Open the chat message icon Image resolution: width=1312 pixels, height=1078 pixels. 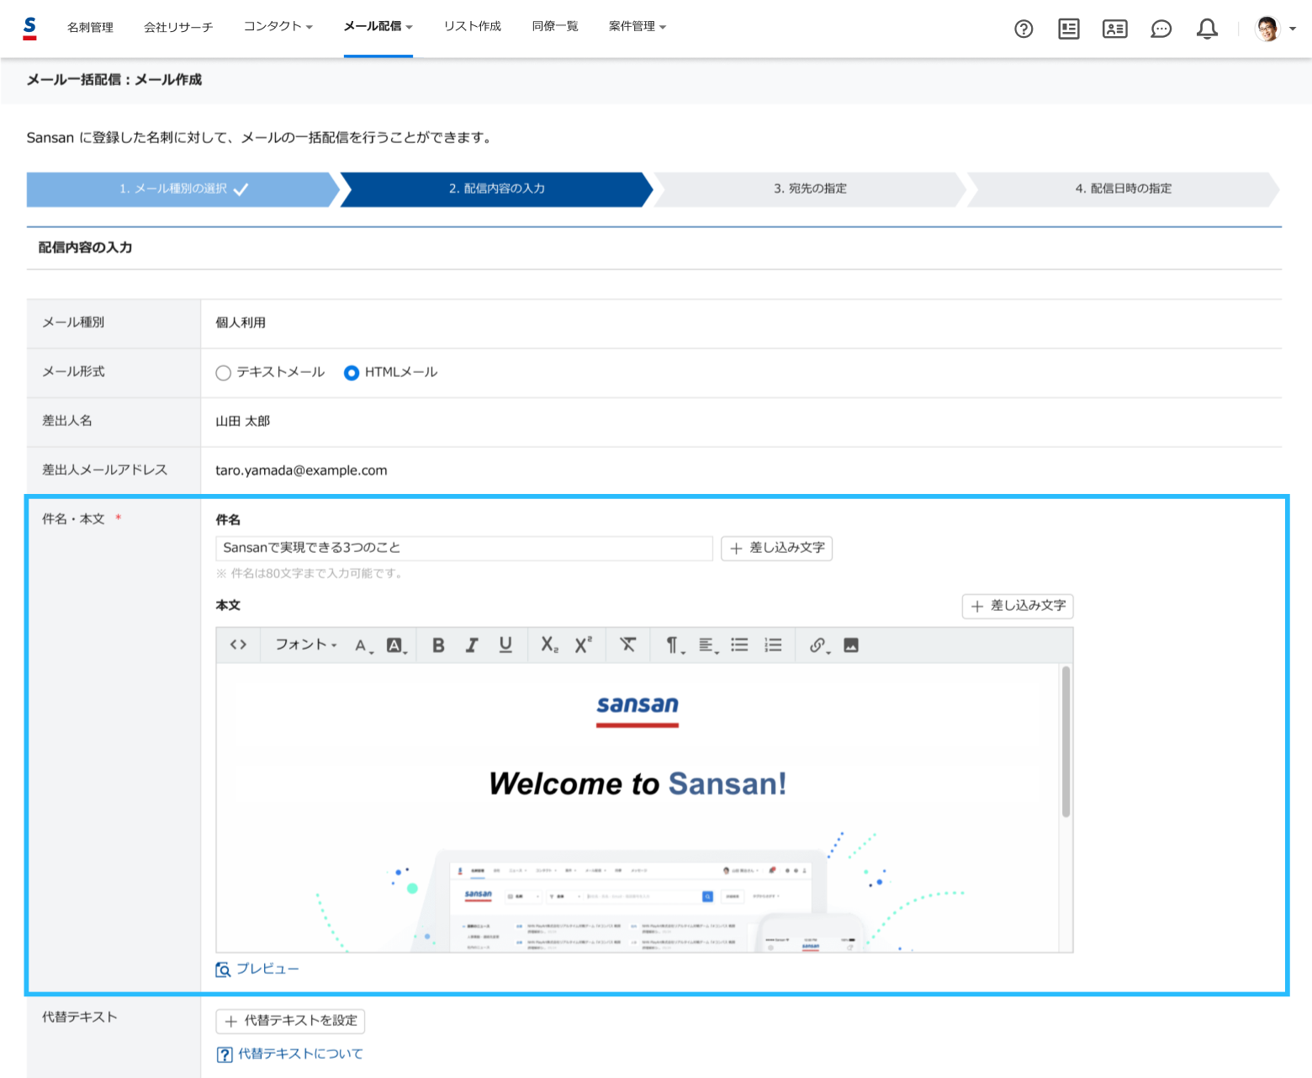1161,29
